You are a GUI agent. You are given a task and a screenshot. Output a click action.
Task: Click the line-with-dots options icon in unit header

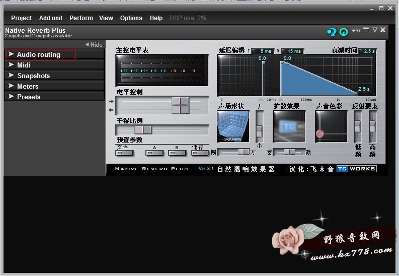click(x=356, y=30)
